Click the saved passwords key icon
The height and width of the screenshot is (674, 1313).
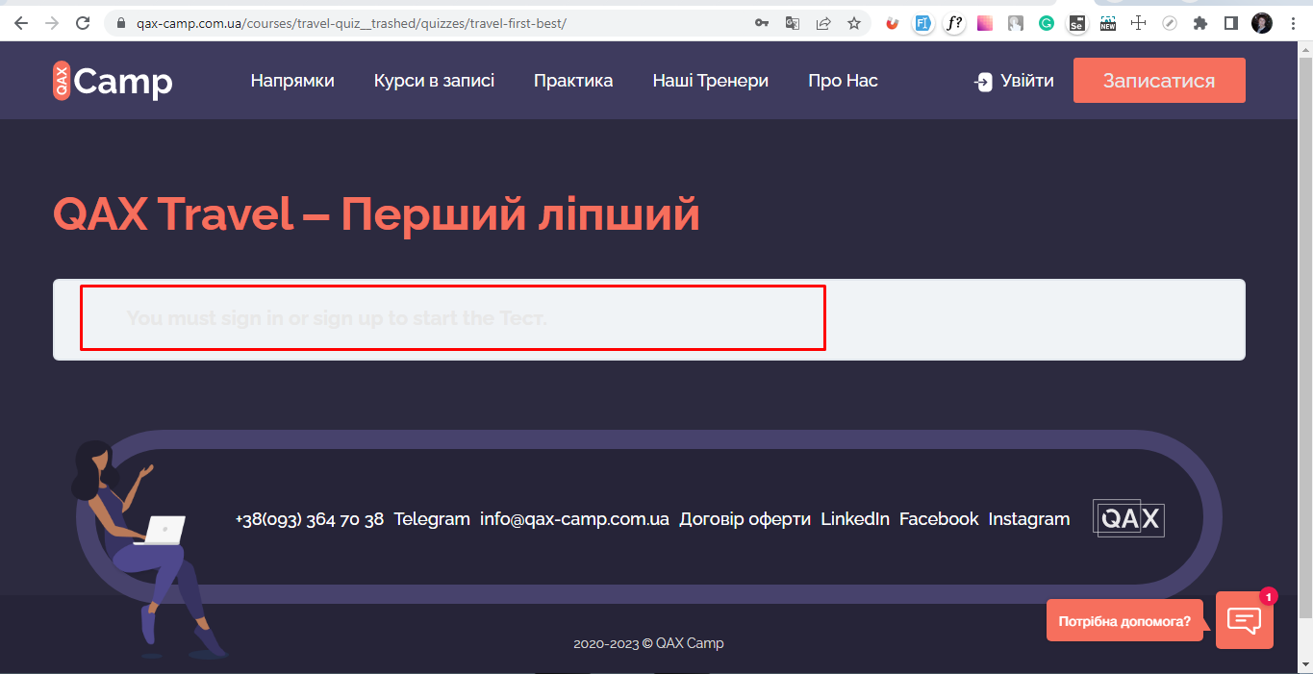coord(761,22)
